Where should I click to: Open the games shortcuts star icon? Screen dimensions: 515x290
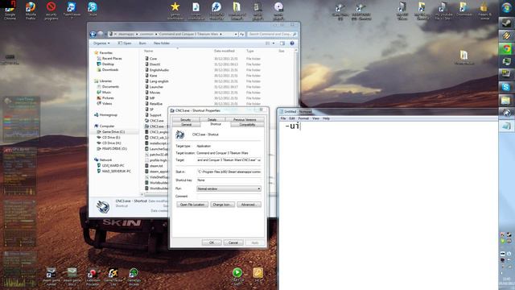pos(175,10)
